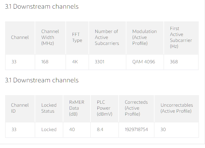This screenshot has height=148, width=205.
Task: Click the FFT Type column header
Action: (77, 37)
